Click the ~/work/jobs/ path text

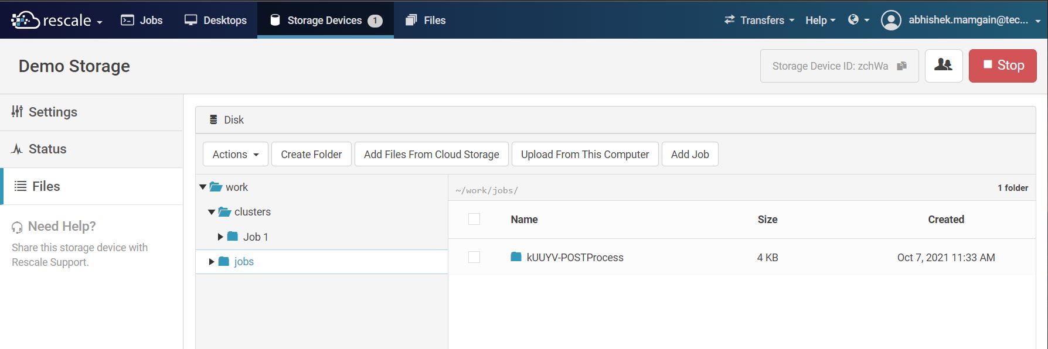click(486, 190)
